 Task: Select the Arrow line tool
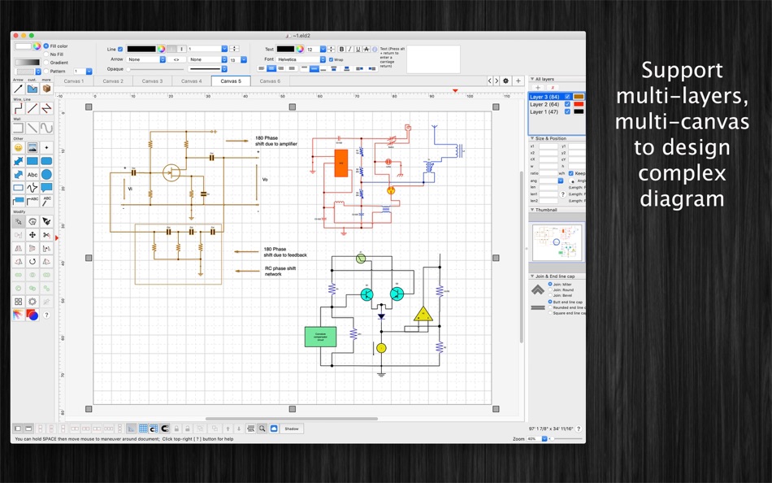pyautogui.click(x=18, y=89)
